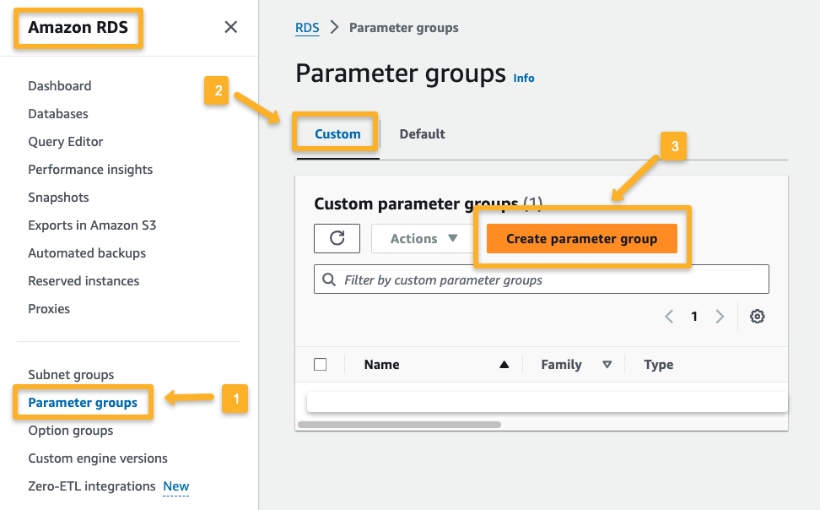Toggle the select-all checkbox in table header
This screenshot has width=820, height=510.
[320, 365]
